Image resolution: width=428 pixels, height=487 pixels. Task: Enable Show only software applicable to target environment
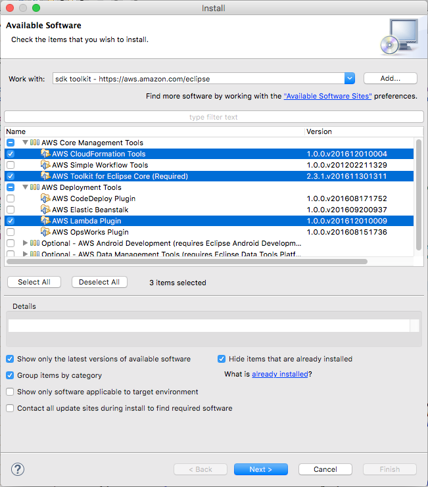[x=10, y=392]
